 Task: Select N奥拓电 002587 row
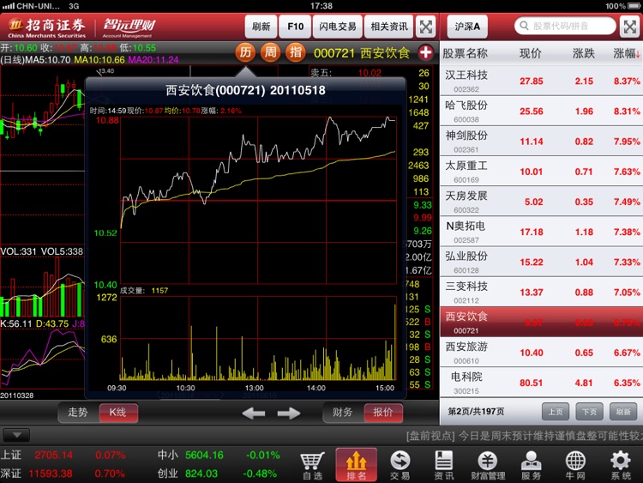pyautogui.click(x=541, y=232)
